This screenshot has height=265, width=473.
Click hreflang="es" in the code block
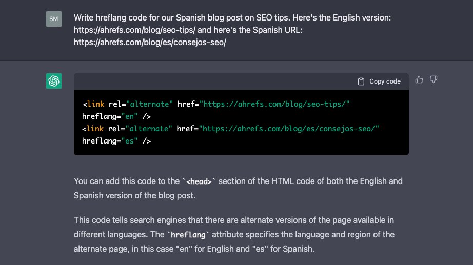point(110,141)
